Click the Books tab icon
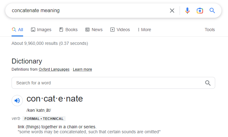 [x=61, y=30]
